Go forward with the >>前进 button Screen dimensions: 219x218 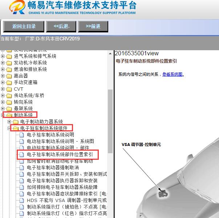[x=93, y=27]
